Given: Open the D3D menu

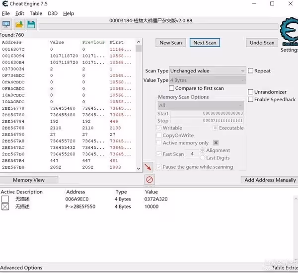Looking at the screenshot, I should coord(53,13).
